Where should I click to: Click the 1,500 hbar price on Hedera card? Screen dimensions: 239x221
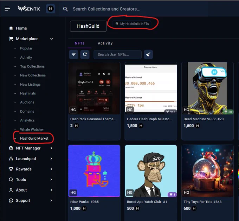pyautogui.click(x=135, y=126)
